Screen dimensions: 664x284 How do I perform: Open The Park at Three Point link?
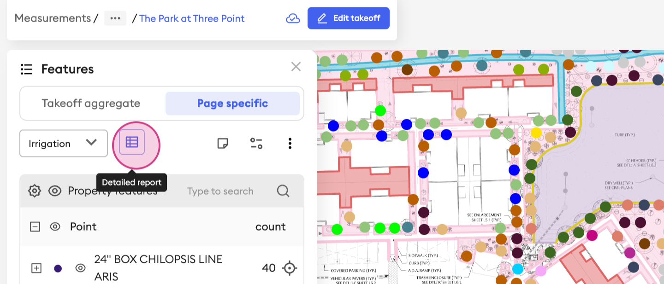192,18
